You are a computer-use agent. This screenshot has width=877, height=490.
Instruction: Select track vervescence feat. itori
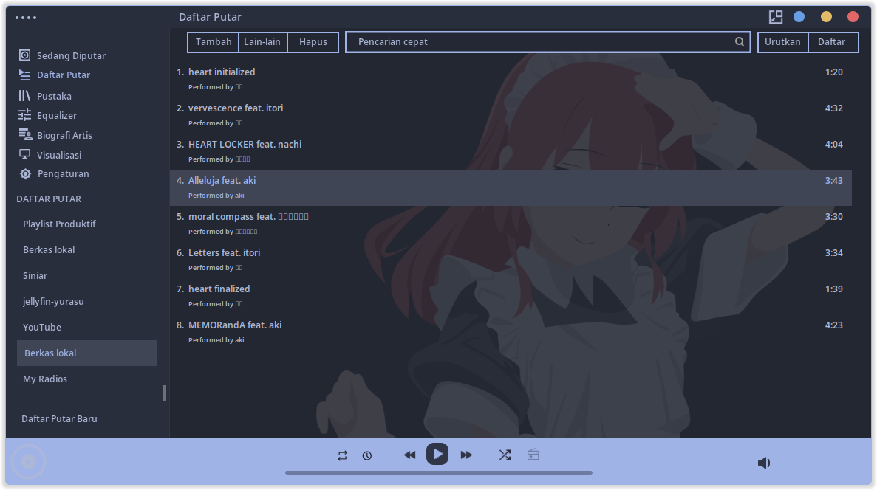[511, 115]
